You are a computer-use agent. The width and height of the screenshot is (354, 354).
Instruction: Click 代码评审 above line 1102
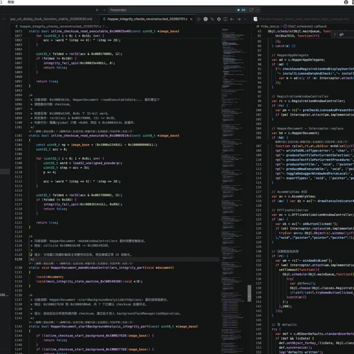(115, 131)
